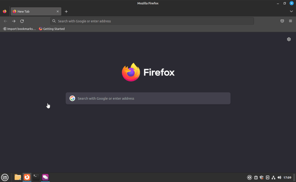Viewport: 296px width, 182px height.
Task: Go forward with the forward arrow
Action: tap(14, 21)
